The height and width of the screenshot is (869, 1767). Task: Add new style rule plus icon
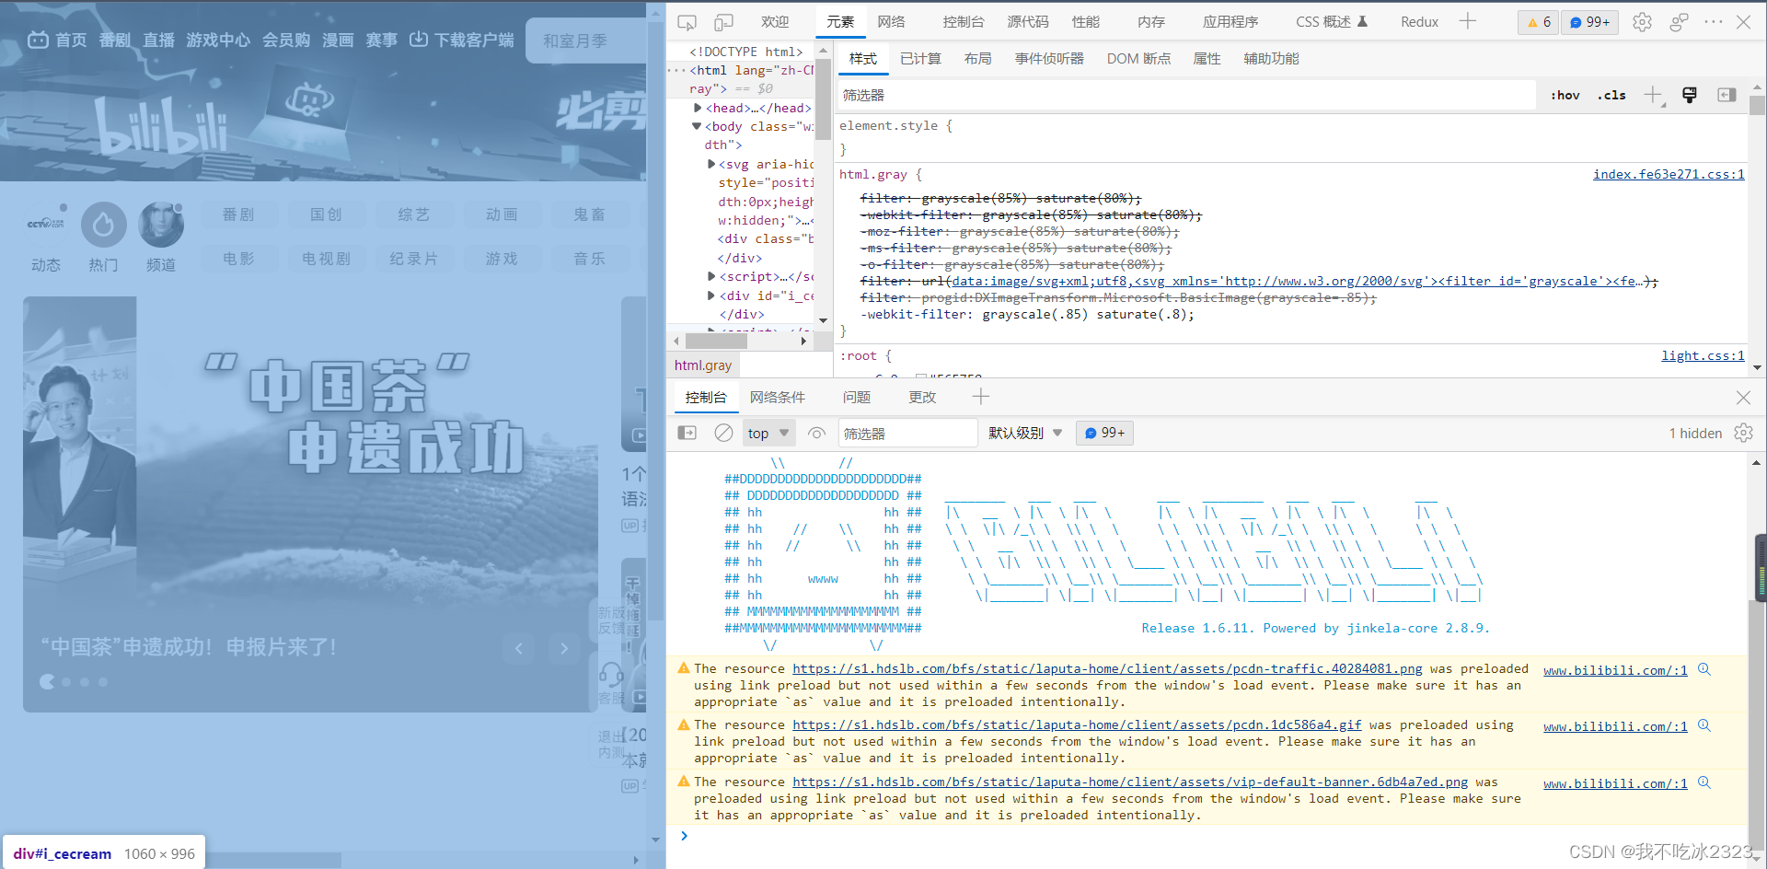tap(1654, 95)
